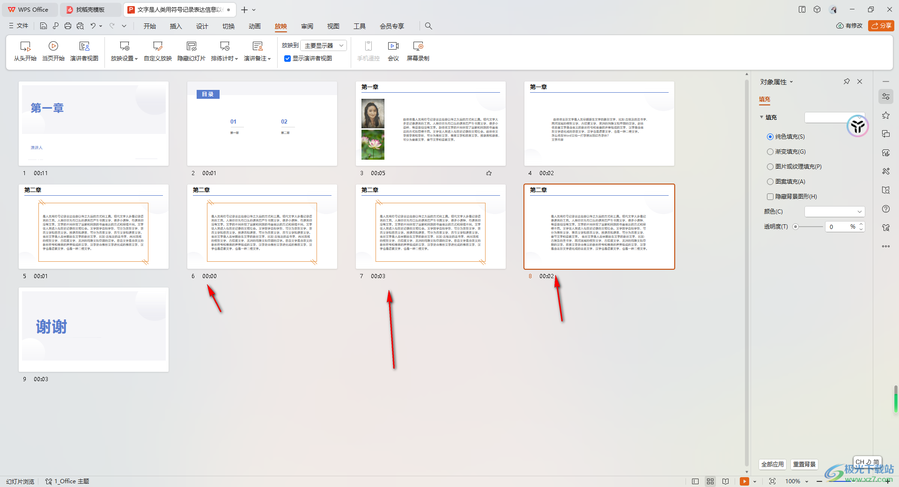Screen dimensions: 899x487
Task: Collapse the fill (填充) section triangle
Action: click(762, 117)
